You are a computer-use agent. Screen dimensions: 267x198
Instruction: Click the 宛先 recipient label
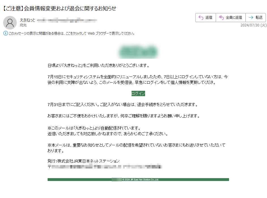click(23, 25)
